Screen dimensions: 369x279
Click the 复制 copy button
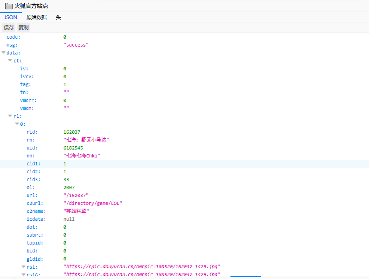[x=23, y=27]
